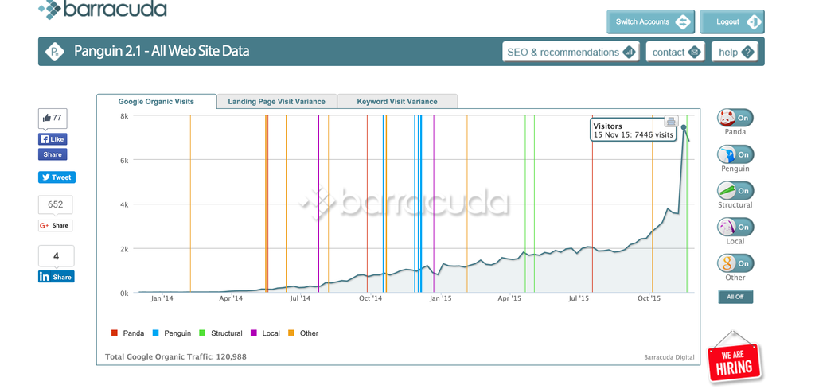
Task: Click the Panguin round logo icon
Action: [55, 52]
